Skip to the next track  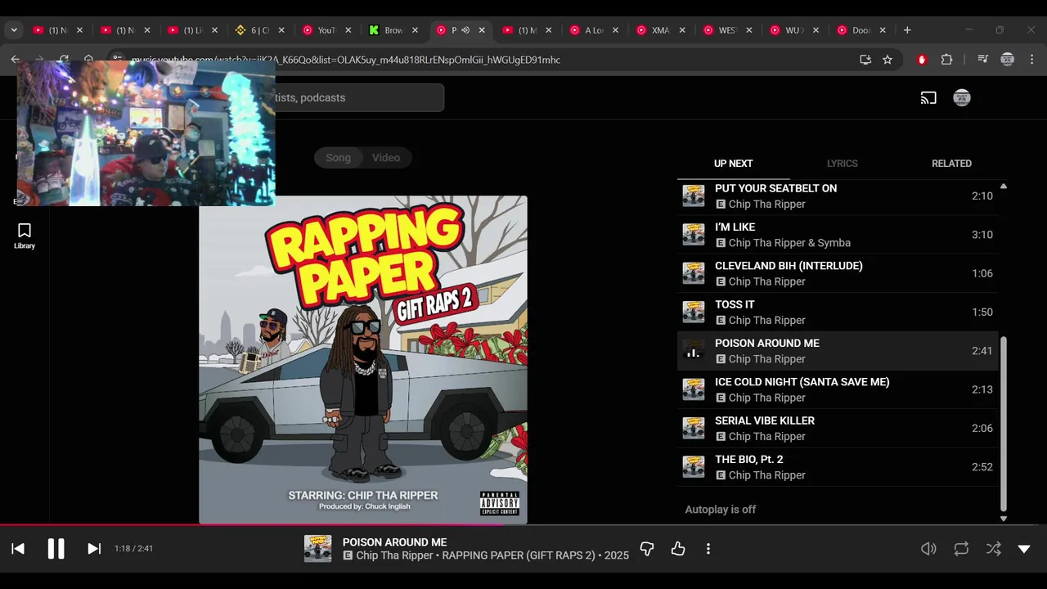tap(94, 549)
